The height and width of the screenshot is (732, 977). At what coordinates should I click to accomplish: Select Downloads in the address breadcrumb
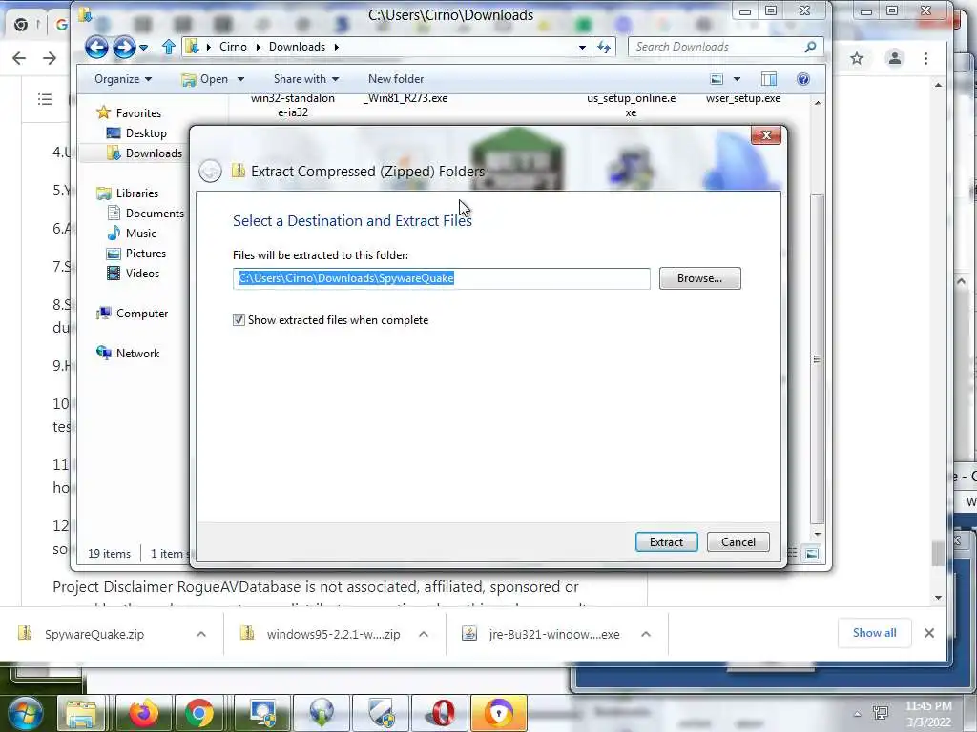coord(298,47)
